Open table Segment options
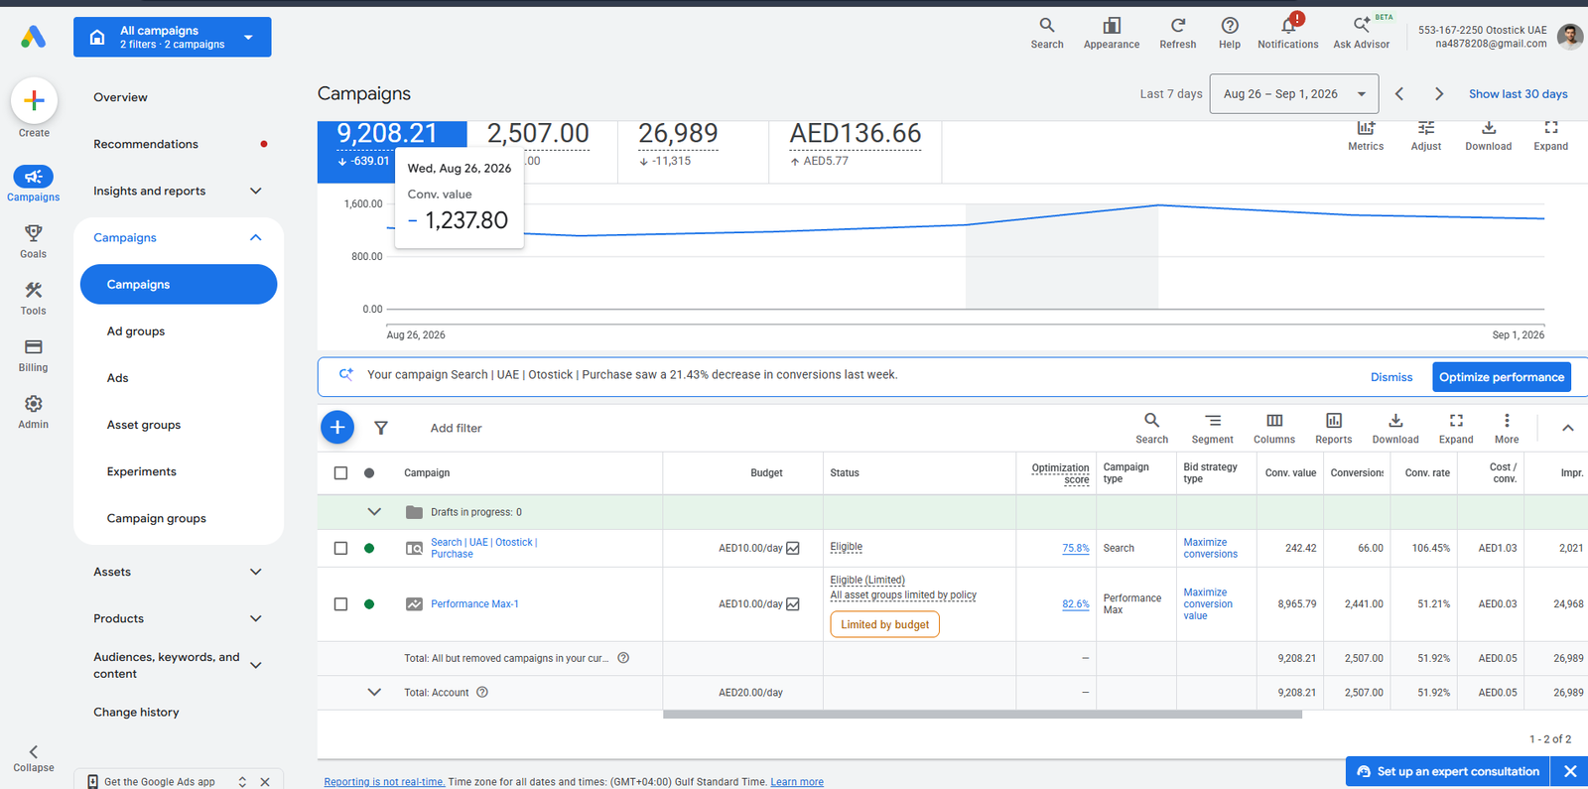 tap(1213, 429)
